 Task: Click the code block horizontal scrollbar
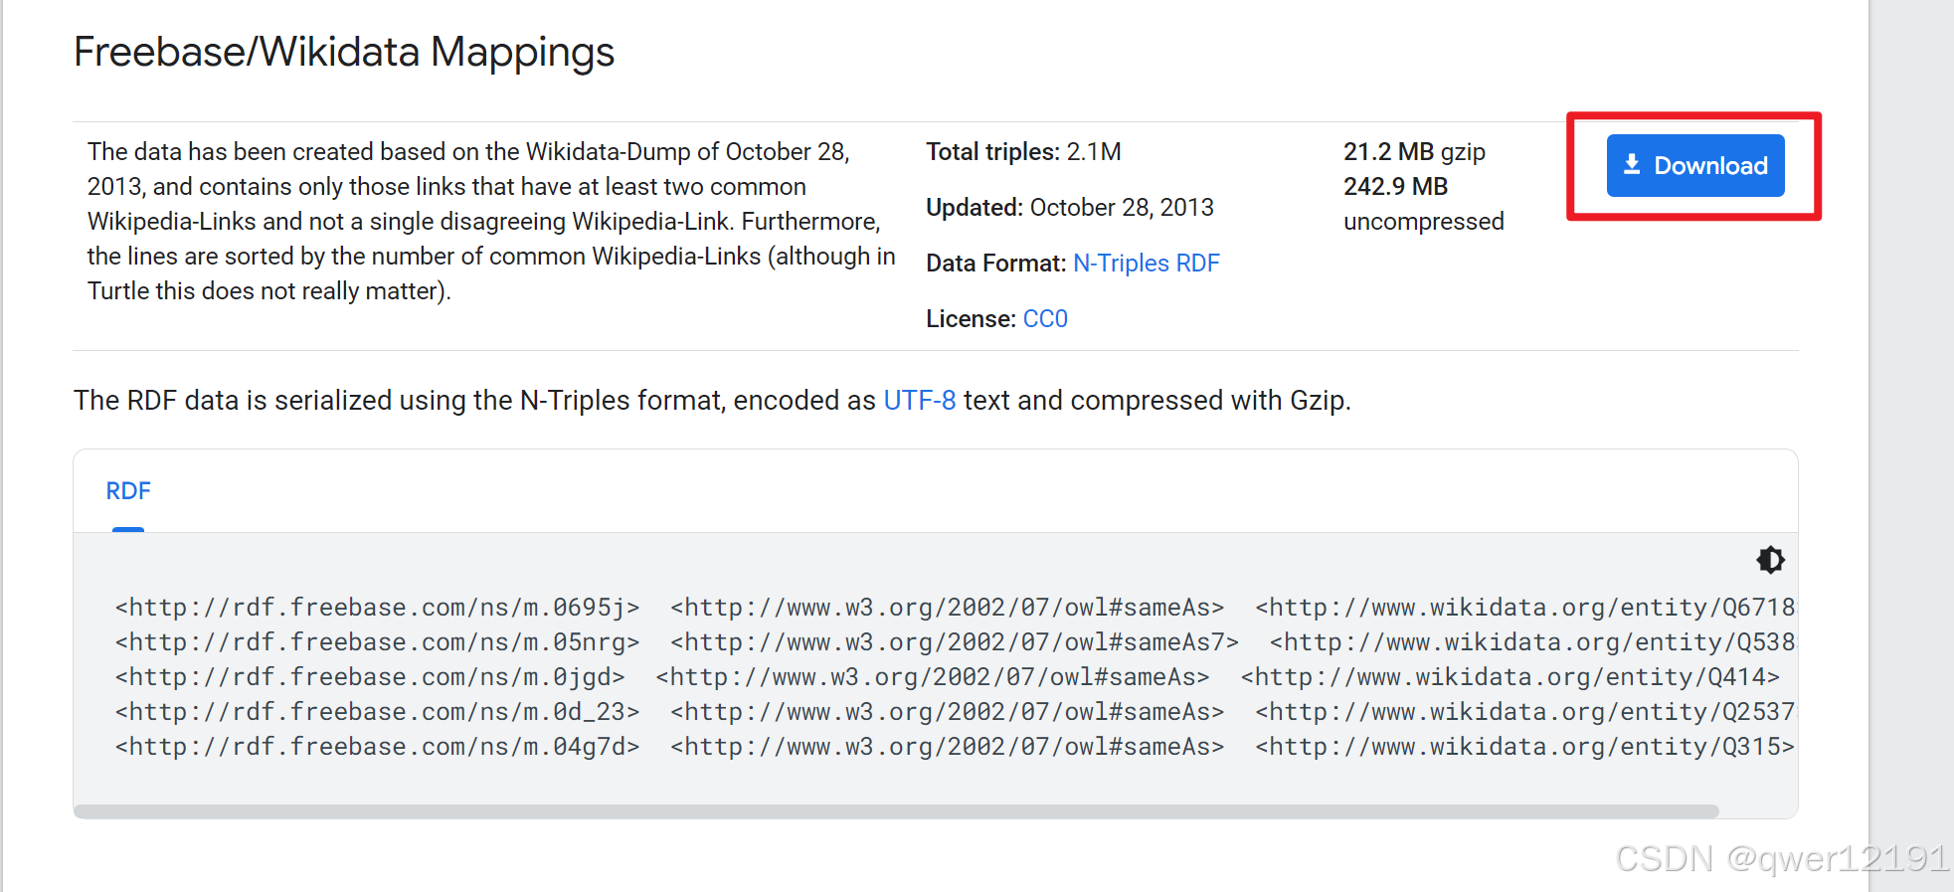(895, 811)
